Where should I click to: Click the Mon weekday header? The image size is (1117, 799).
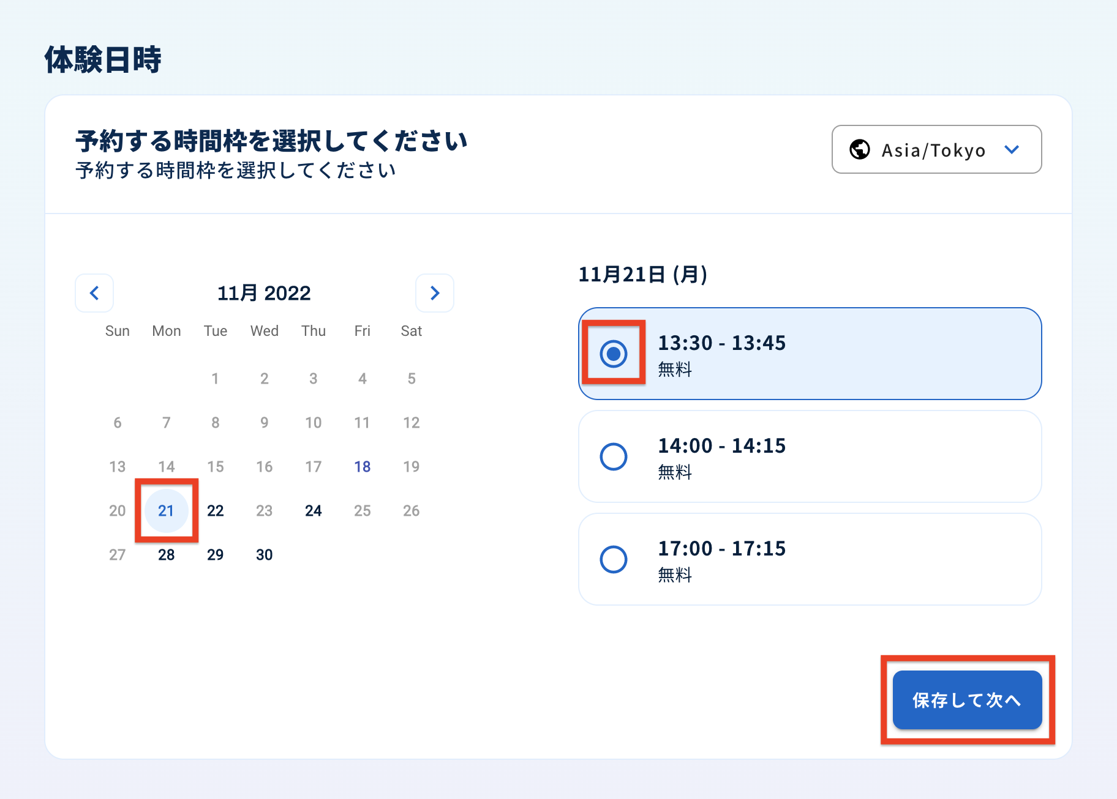coord(167,331)
